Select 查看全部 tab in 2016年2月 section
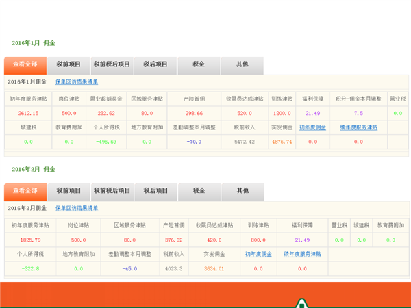411x308 pixels. [25, 190]
